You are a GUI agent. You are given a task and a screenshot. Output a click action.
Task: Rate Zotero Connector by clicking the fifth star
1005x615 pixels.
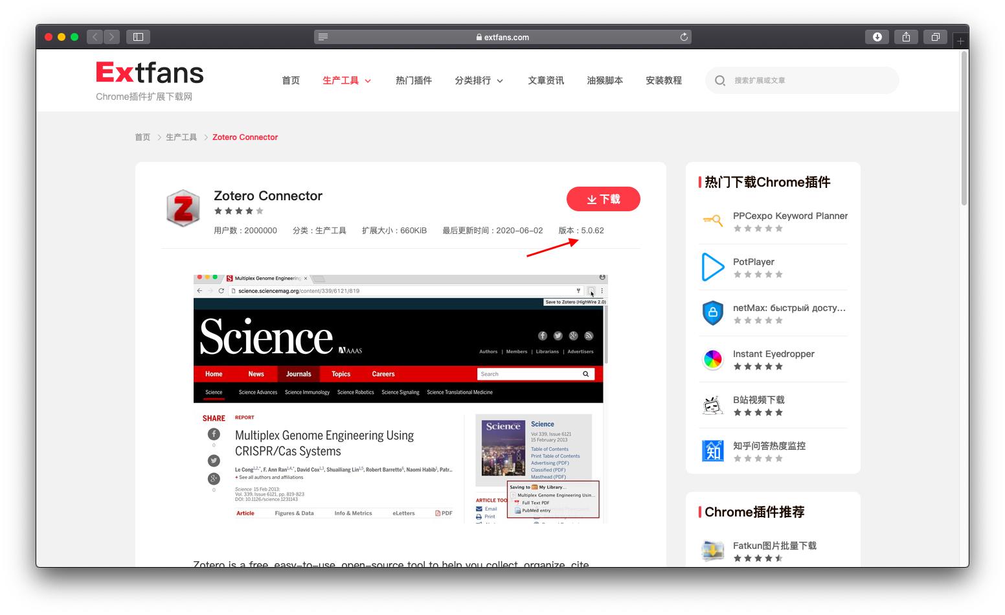(260, 211)
